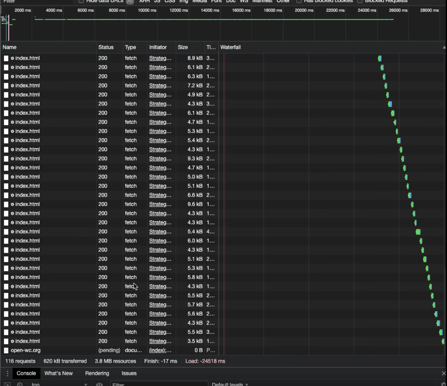This screenshot has height=386, width=447.
Task: Click the file icon of the 9.3 kB index.html row
Action: click(6, 159)
